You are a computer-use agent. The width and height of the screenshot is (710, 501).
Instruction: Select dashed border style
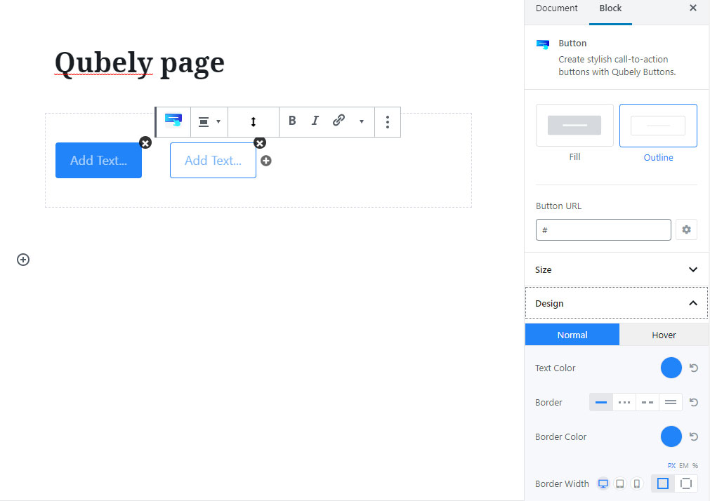pyautogui.click(x=647, y=402)
